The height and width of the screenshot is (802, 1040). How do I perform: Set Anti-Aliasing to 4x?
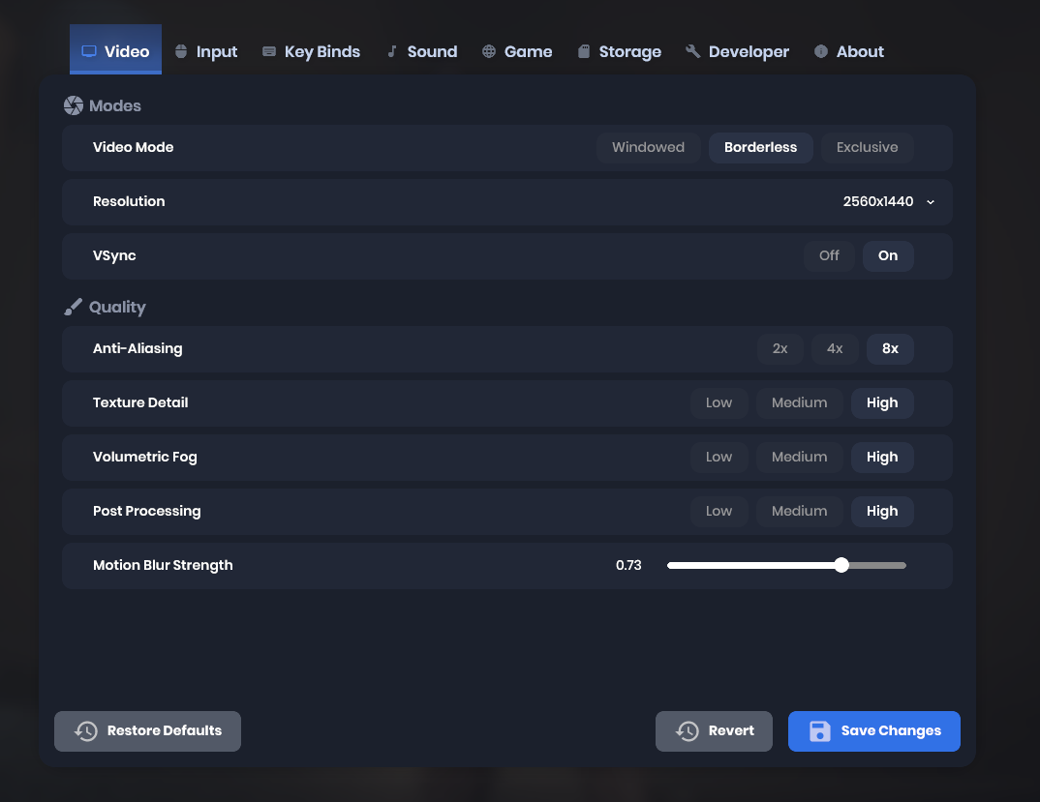[835, 348]
